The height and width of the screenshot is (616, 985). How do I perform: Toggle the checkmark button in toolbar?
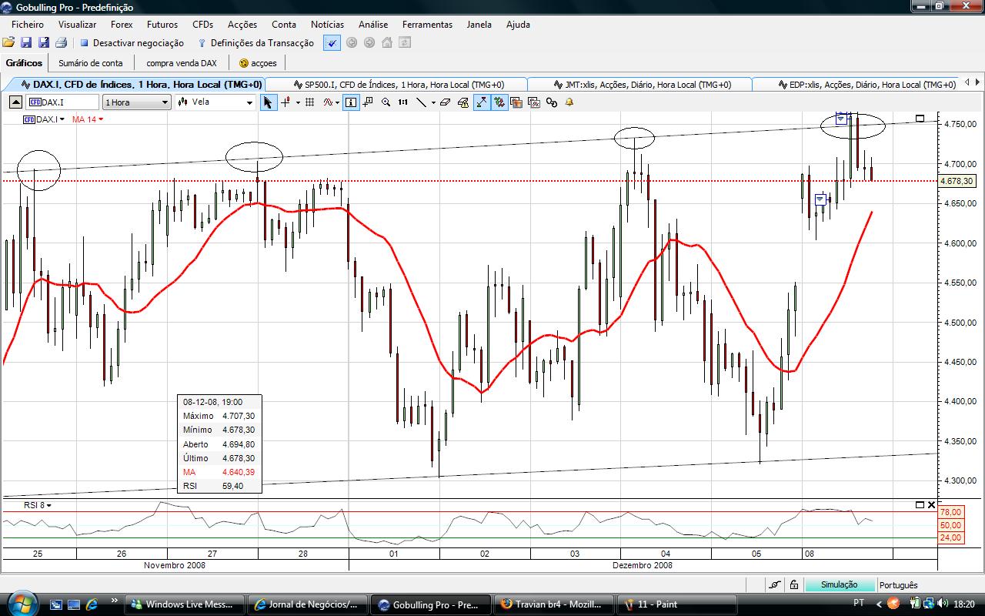(332, 43)
